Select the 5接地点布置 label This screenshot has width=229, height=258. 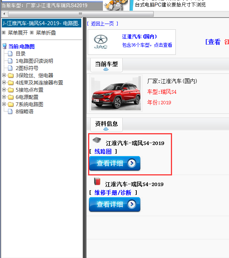[x=29, y=90]
